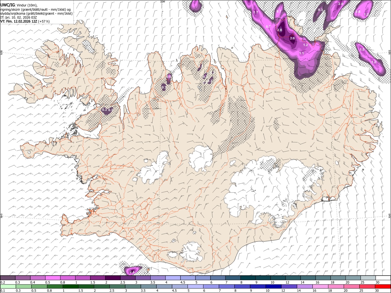Viewport: 391px width, 293px height.
Task: Select bright pink upper swatch between 0.5 and 0.8
Action: tap(53, 278)
